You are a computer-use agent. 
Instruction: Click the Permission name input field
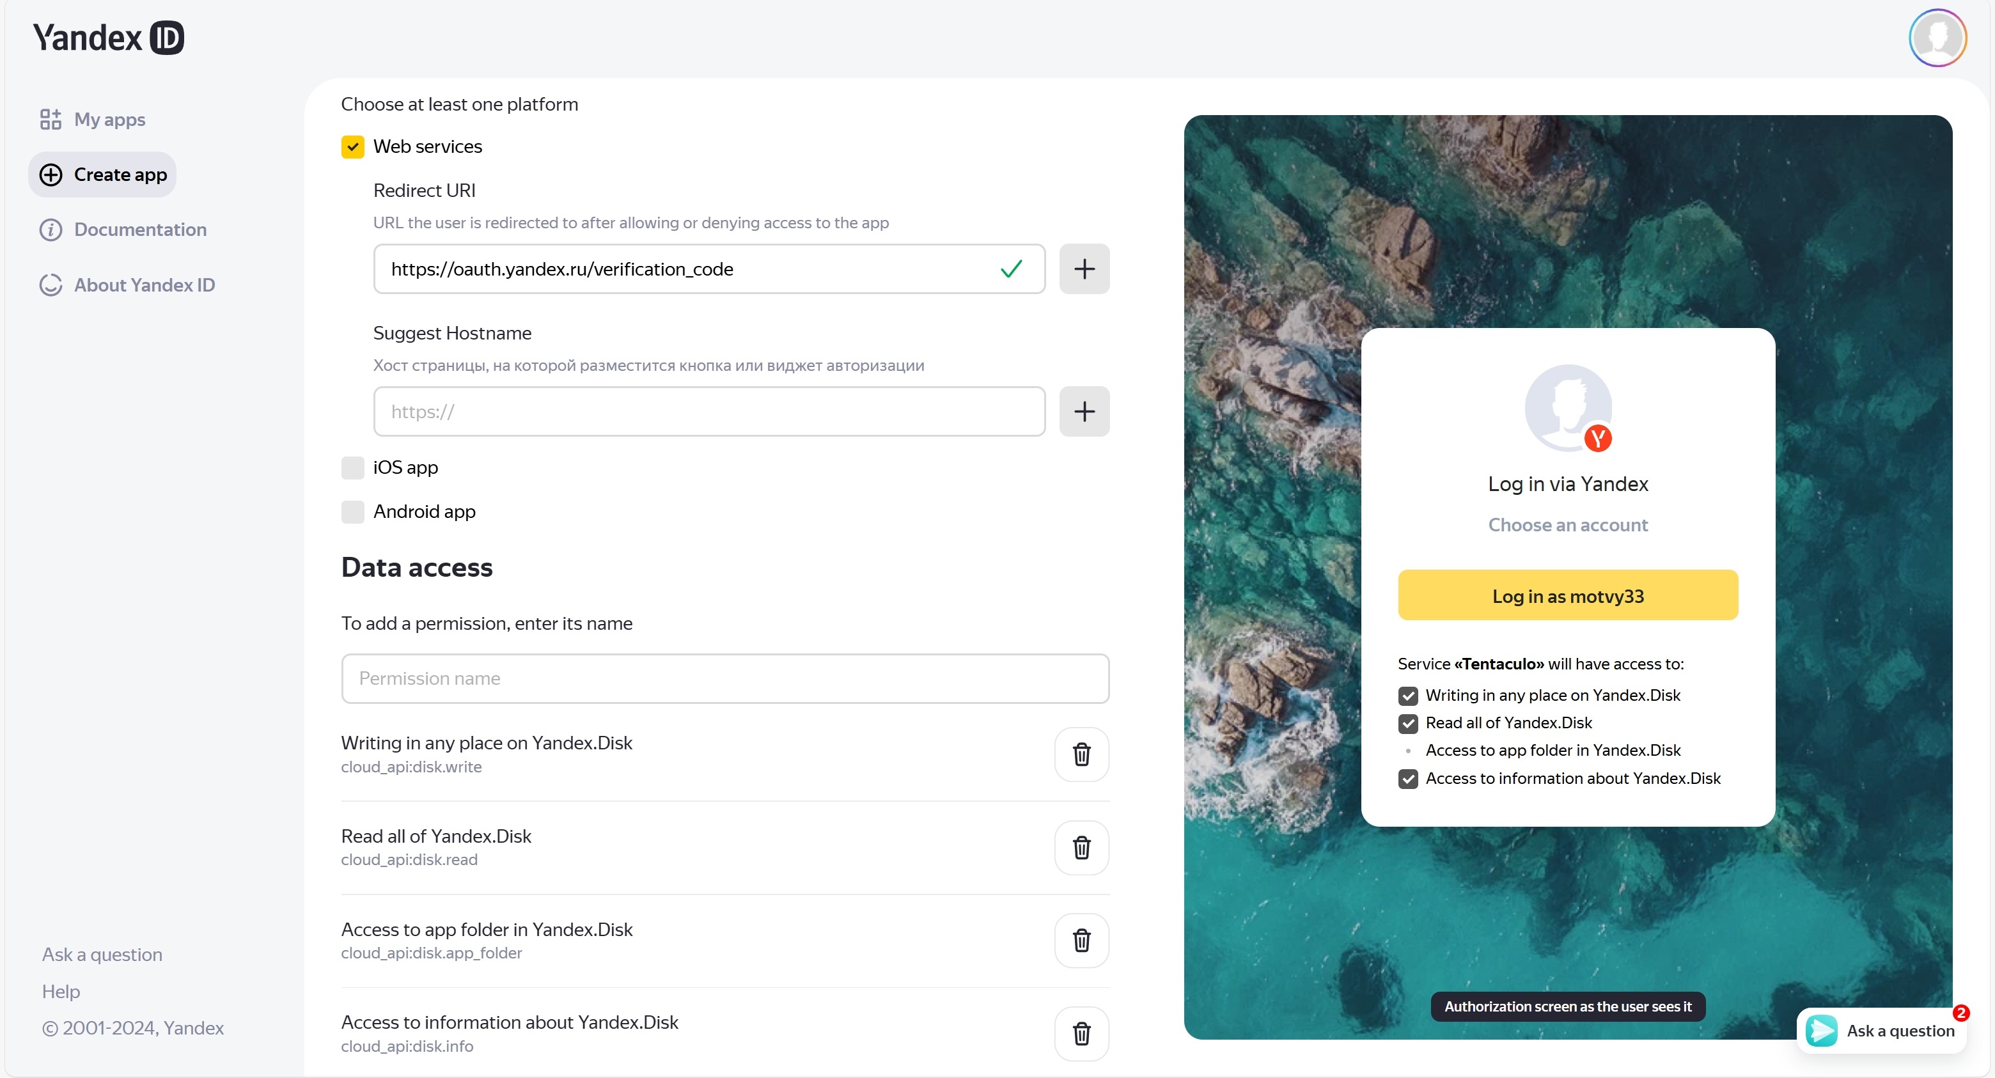click(x=725, y=678)
